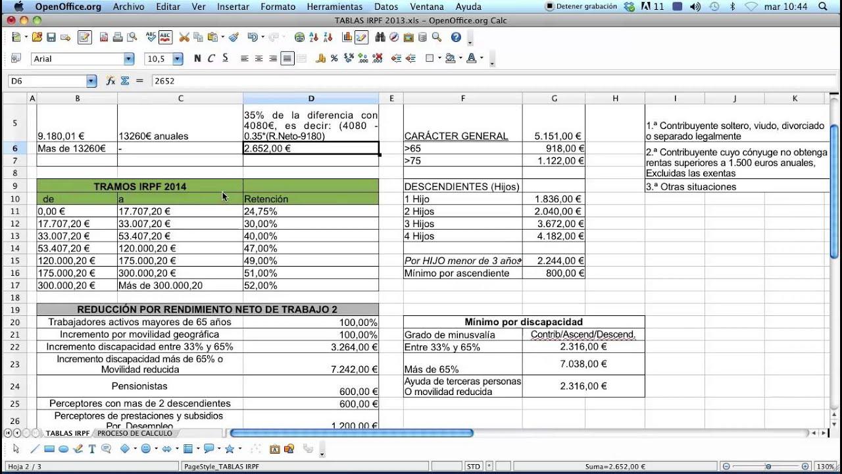Viewport: 842px width, 474px height.
Task: Switch to PROCESO DE CALCULO sheet tab
Action: (134, 433)
